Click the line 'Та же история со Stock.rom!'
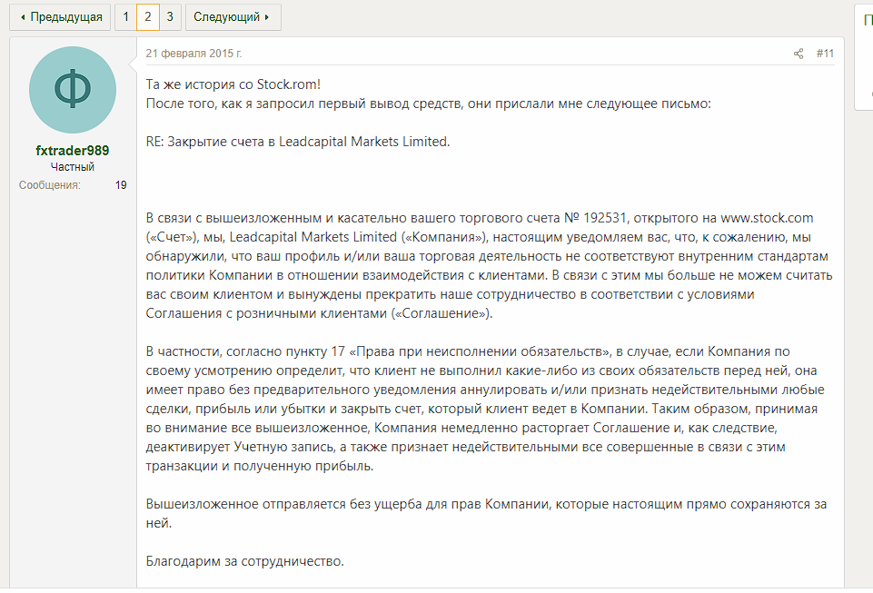Viewport: 873px width, 593px height. (x=233, y=84)
